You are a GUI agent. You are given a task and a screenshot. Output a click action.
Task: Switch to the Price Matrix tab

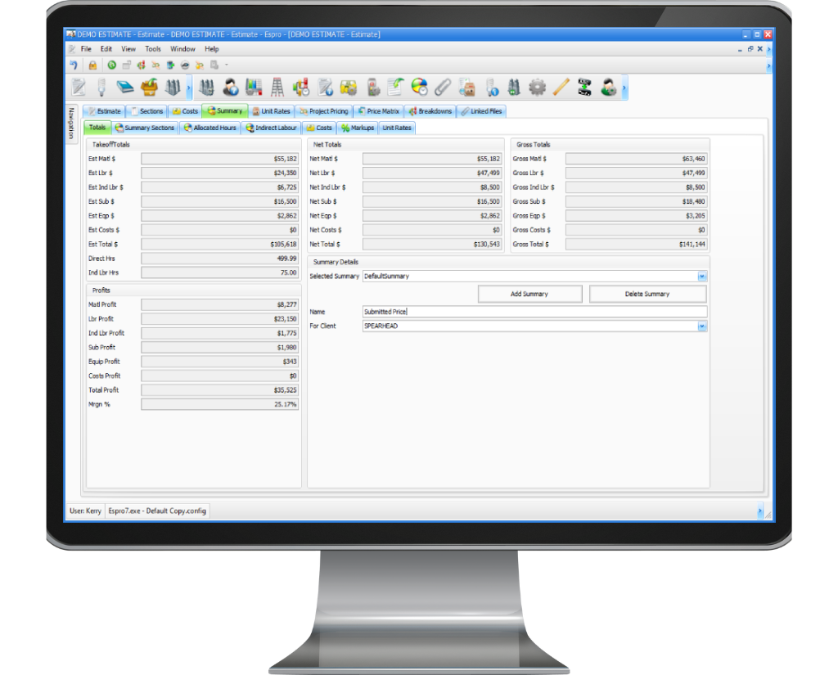click(378, 111)
